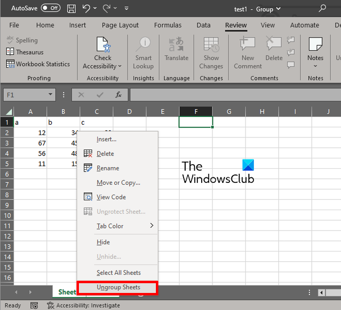Switch to the View tab
Screen dimensions: 341x310
click(267, 25)
